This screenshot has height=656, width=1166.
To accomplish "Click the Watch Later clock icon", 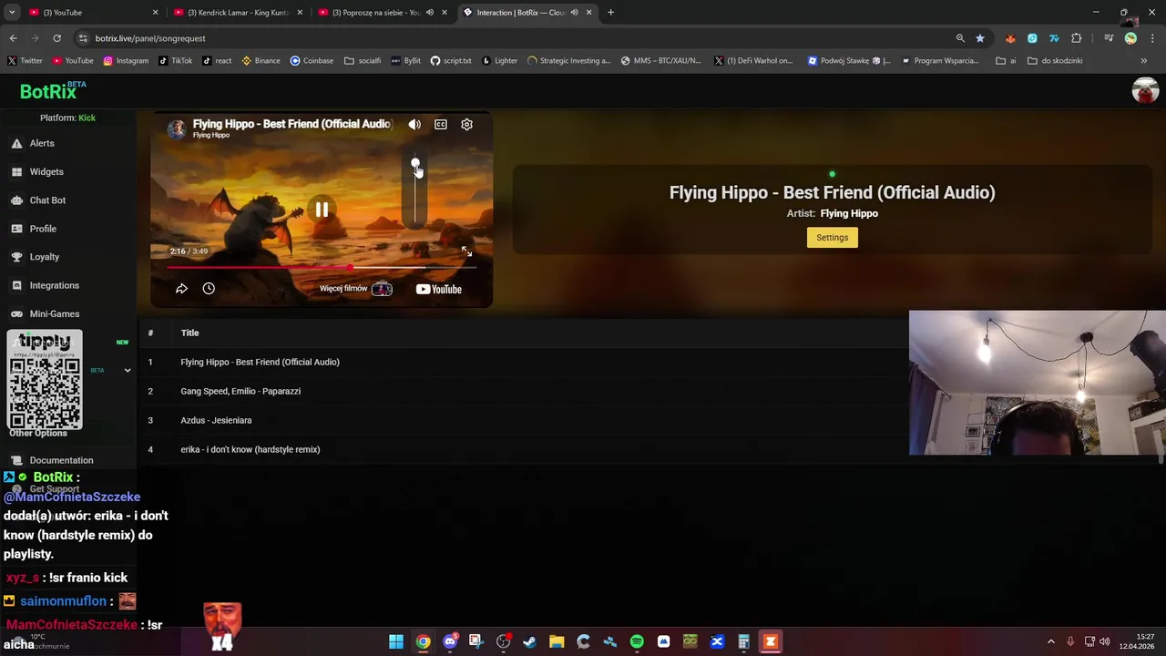I will click(209, 289).
